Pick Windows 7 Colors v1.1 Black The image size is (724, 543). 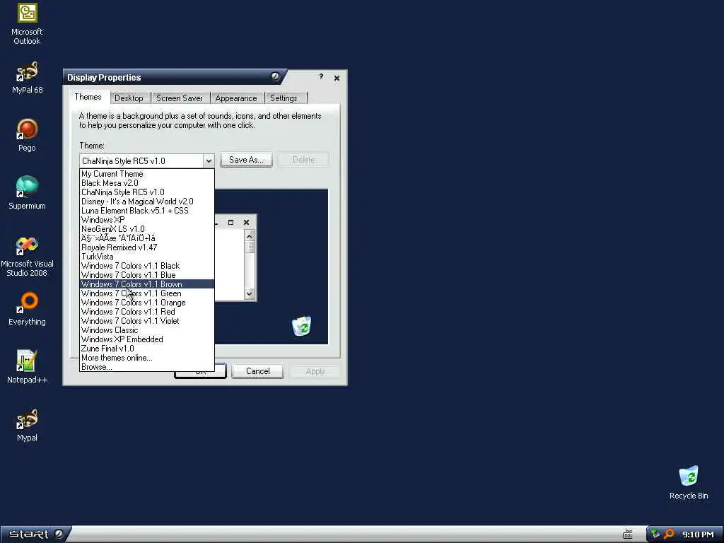pyautogui.click(x=147, y=266)
